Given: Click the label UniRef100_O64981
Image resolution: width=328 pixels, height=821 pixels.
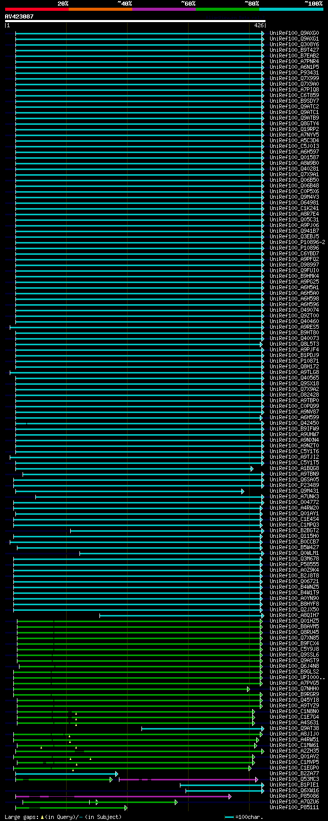Looking at the screenshot, I should pos(294,203).
